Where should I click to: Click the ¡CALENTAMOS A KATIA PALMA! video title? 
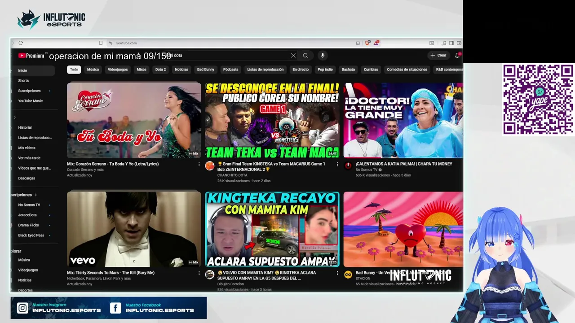pyautogui.click(x=404, y=164)
